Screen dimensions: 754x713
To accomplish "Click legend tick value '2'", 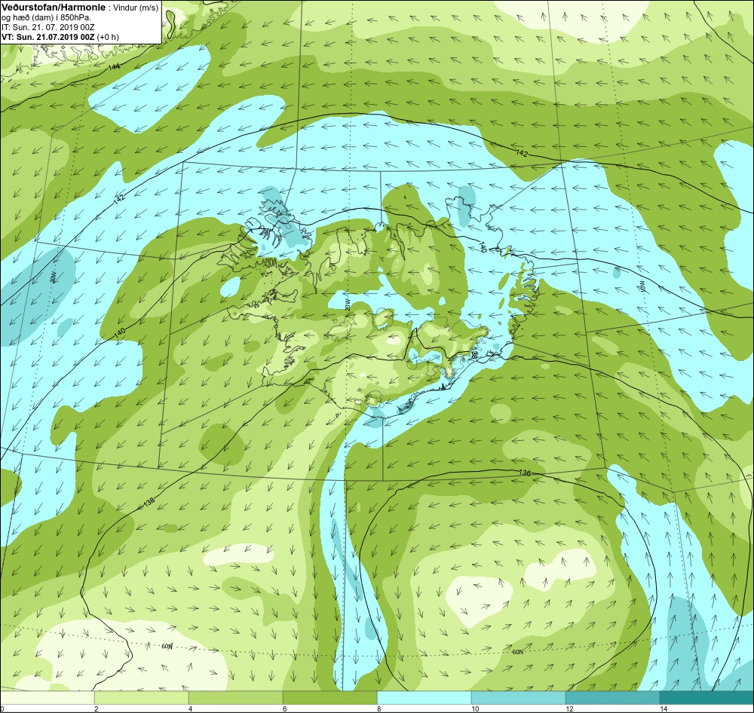I will [97, 708].
